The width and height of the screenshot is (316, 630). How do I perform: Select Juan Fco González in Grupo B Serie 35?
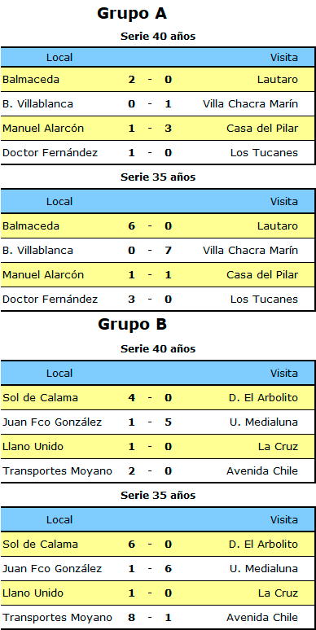click(x=52, y=569)
